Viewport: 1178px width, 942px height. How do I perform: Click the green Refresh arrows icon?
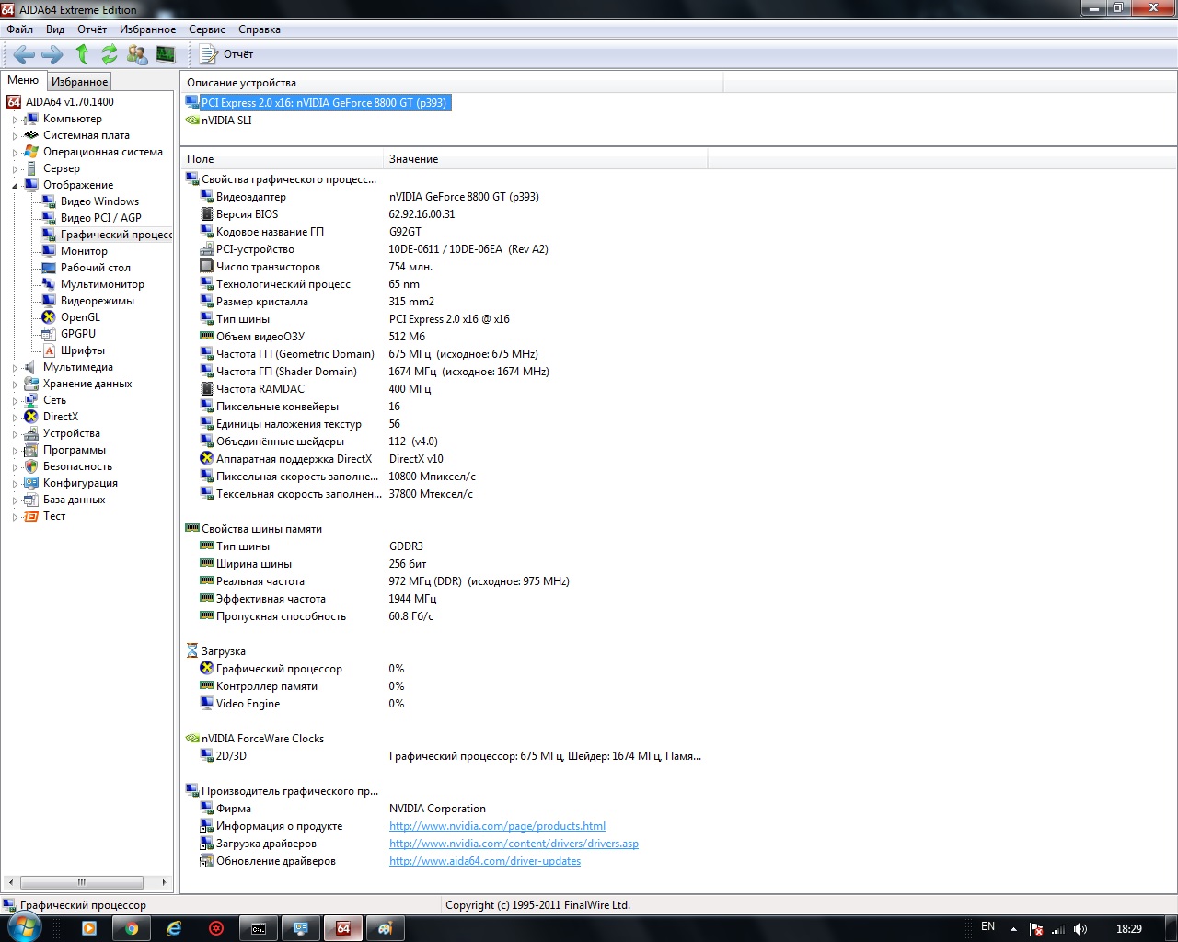click(110, 54)
